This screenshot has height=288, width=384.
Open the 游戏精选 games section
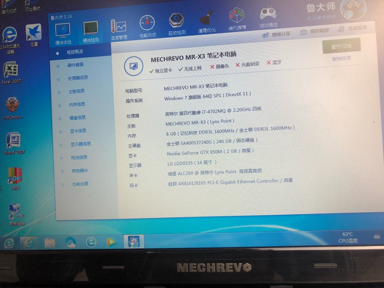tap(268, 17)
